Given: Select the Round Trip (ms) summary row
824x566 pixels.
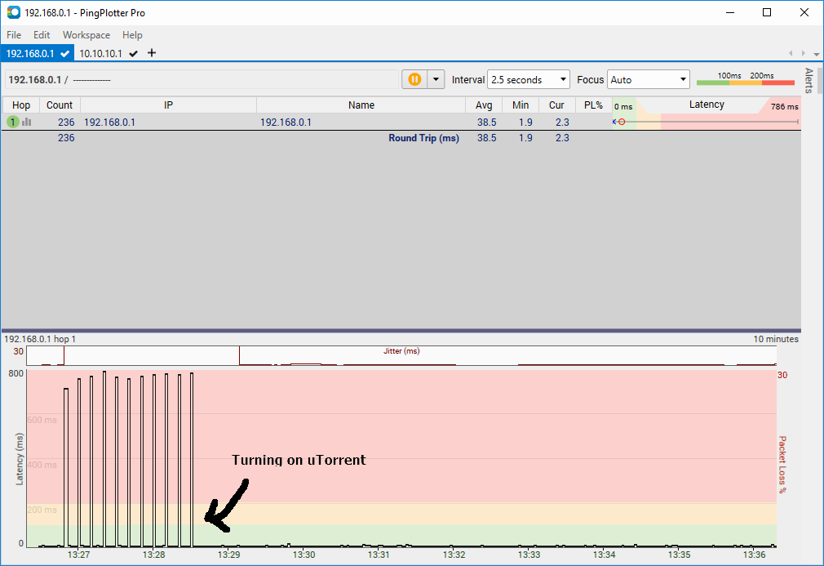Looking at the screenshot, I should [424, 137].
